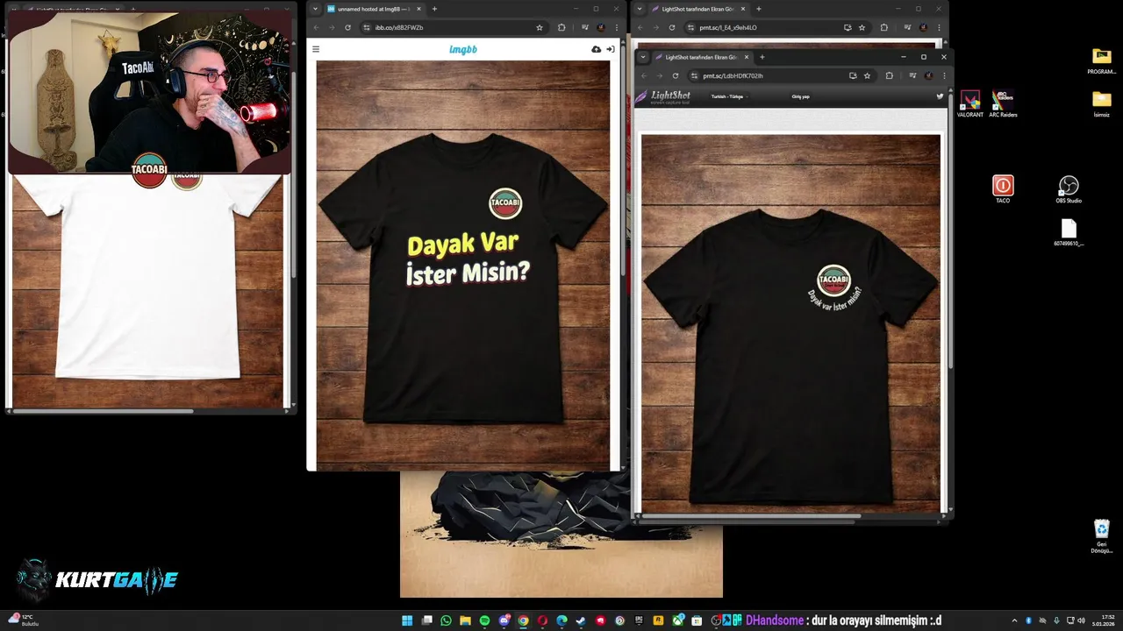Click the LightShot logo
The image size is (1123, 631).
pyautogui.click(x=663, y=96)
